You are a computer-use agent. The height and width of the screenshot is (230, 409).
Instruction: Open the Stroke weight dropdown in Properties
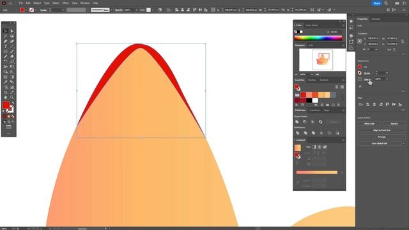(387, 73)
